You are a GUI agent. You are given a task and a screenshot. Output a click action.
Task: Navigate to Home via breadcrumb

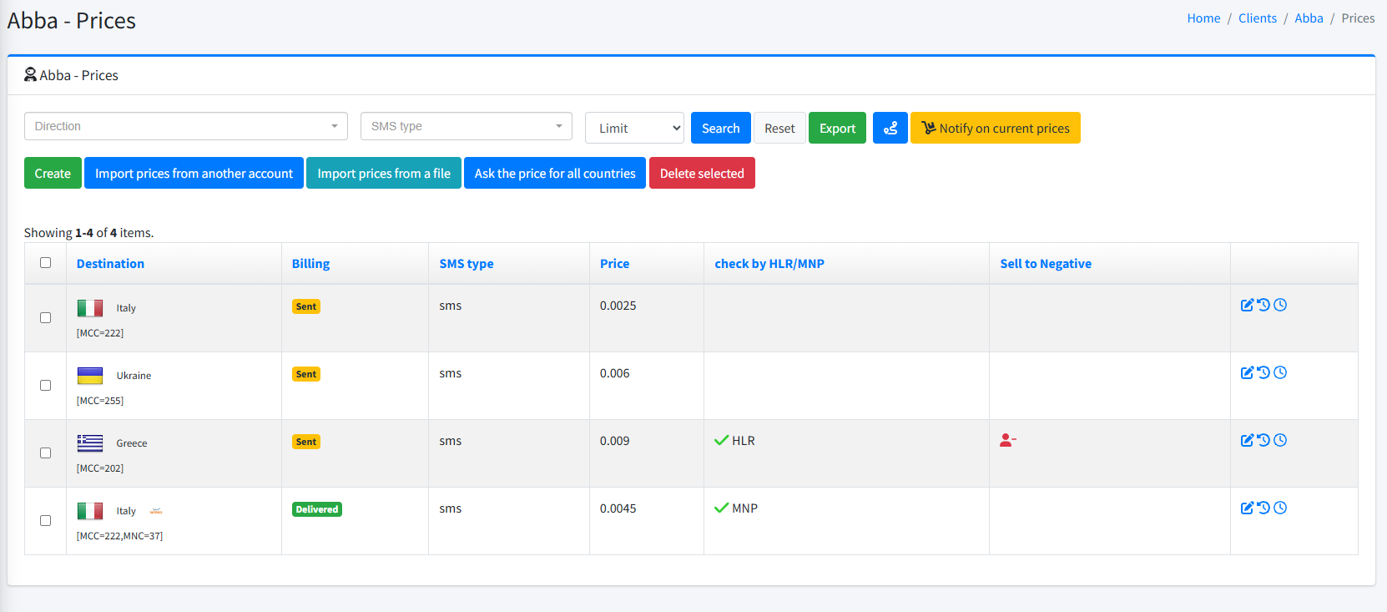point(1203,18)
